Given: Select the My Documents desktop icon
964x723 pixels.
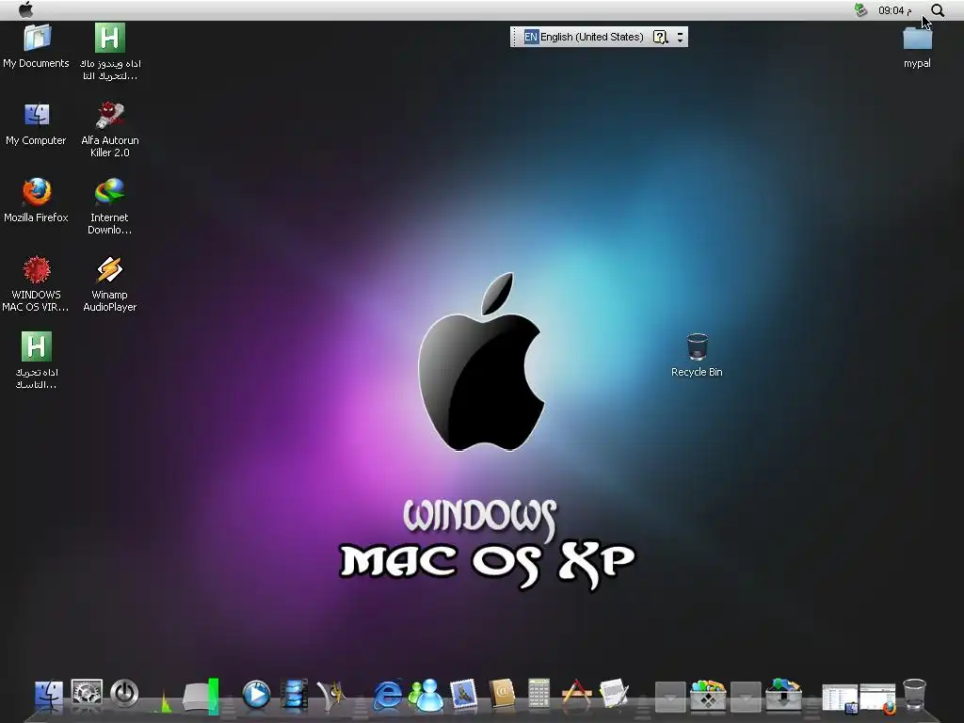Looking at the screenshot, I should point(37,46).
